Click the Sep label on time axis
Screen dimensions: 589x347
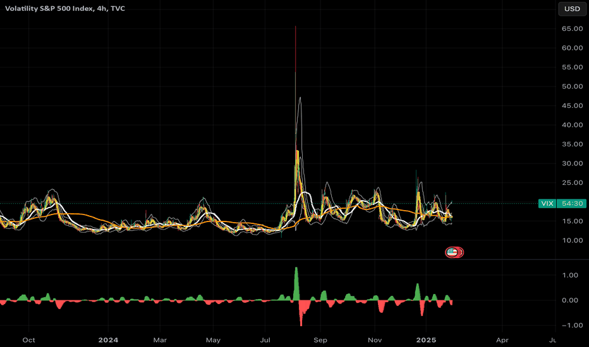320,340
